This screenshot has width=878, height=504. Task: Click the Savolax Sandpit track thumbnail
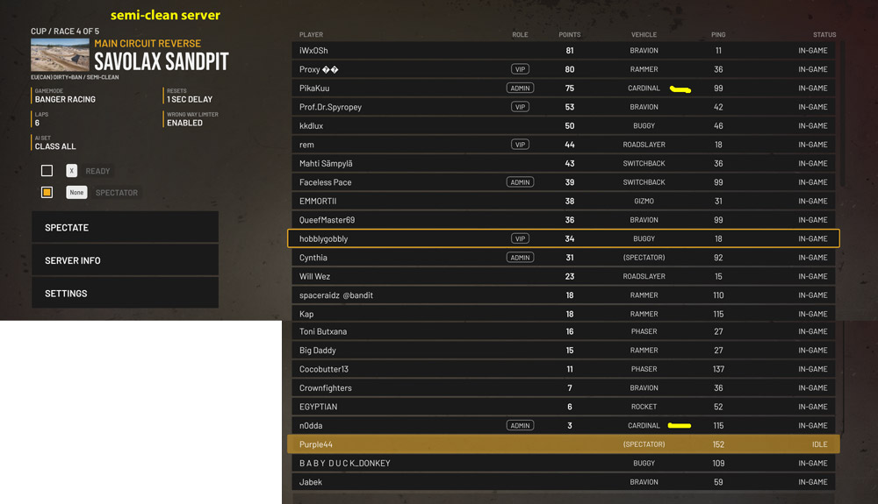(x=60, y=55)
